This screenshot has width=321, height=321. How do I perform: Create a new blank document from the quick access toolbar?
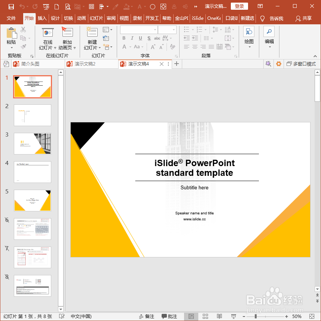click(57, 7)
